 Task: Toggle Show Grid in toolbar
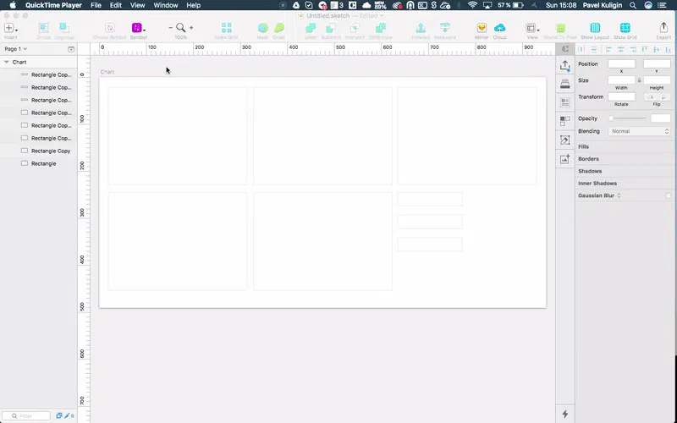625,28
